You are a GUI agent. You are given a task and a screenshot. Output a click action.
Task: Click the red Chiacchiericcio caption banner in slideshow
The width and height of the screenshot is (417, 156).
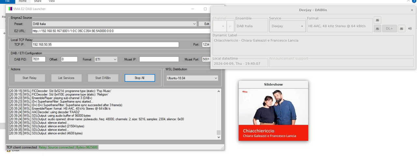[273, 133]
